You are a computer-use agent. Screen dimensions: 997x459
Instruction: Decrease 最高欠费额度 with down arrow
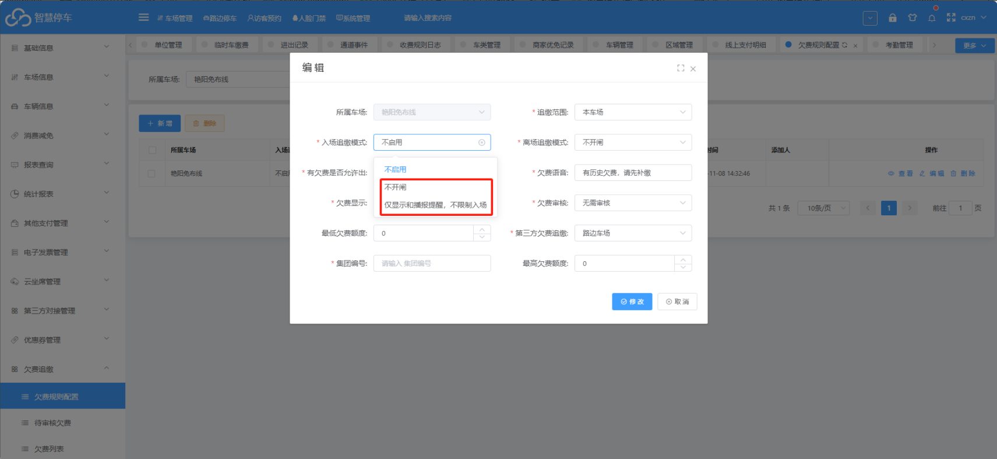(683, 267)
